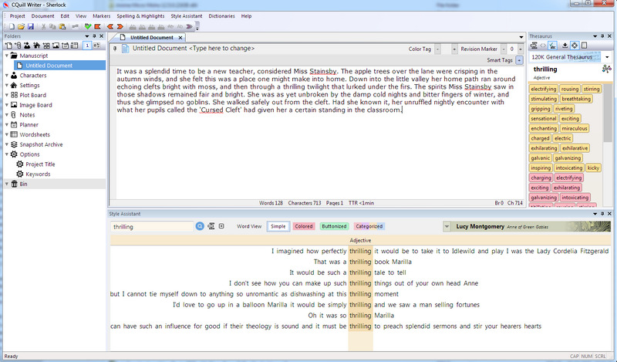
Task: Open the Color Tag selector
Action: pos(437,49)
